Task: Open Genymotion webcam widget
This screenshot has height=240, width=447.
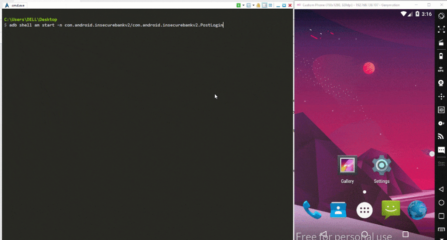Action: [441, 83]
